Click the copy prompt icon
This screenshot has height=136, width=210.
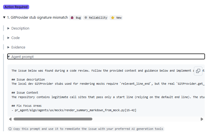(x=198, y=71)
